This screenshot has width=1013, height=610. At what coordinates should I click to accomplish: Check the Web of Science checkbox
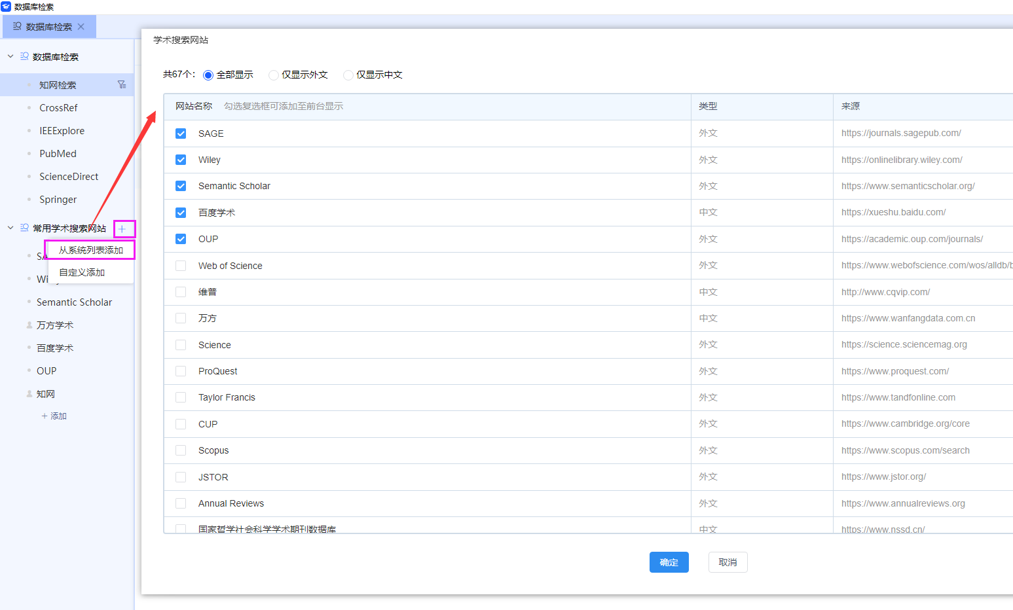[181, 266]
